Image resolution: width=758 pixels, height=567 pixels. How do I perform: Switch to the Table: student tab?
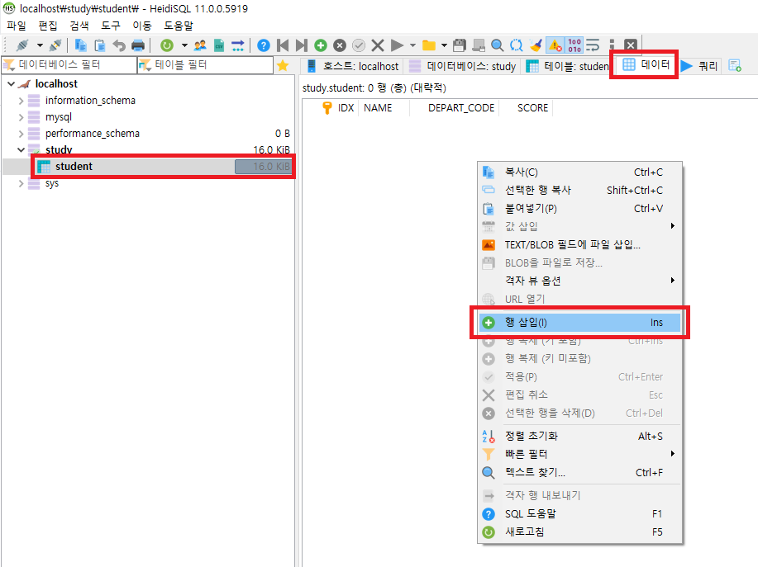[566, 66]
